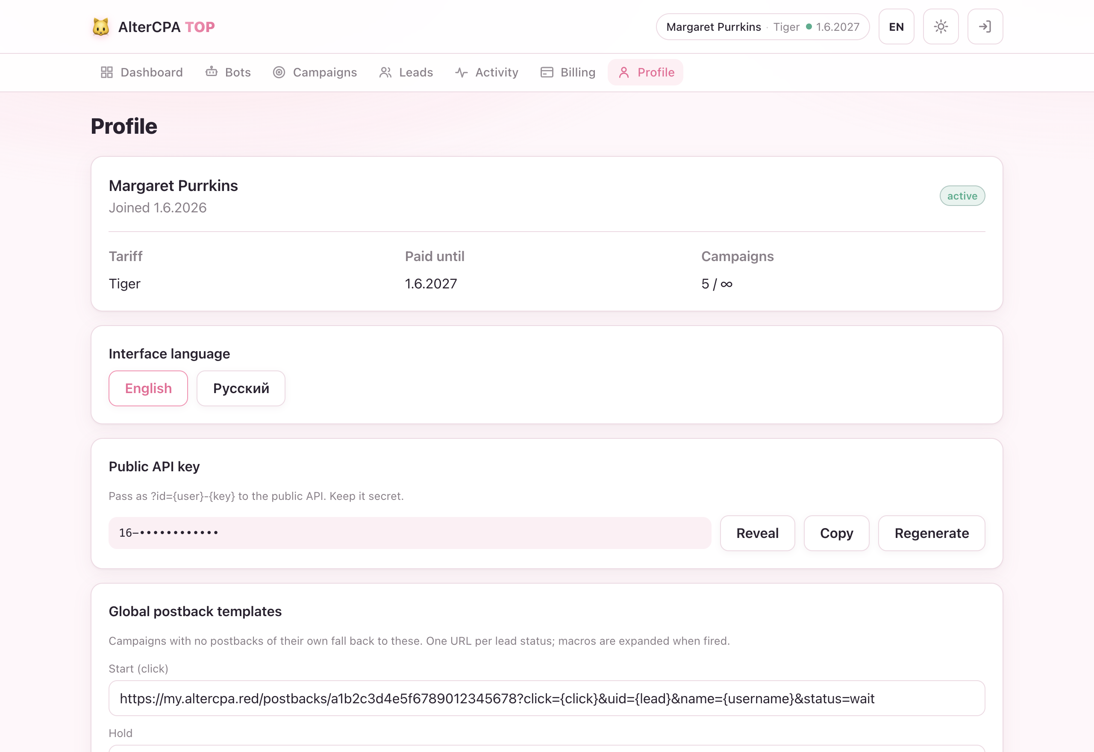Screen dimensions: 1094x752
Task: Click the Public API key heading
Action: 154,467
